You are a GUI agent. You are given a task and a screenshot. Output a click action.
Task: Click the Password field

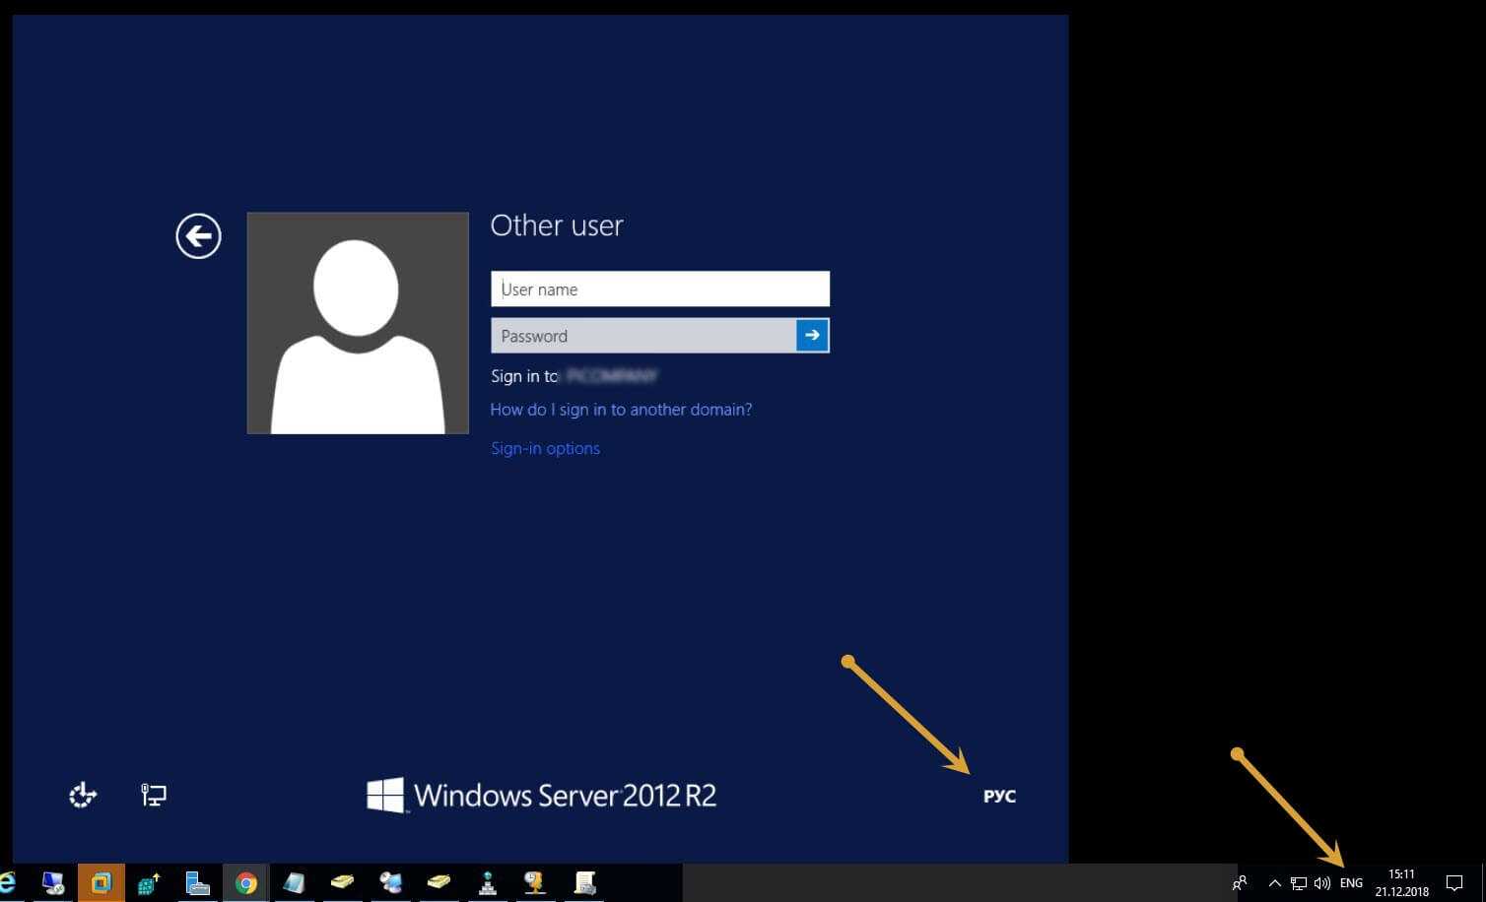click(643, 336)
